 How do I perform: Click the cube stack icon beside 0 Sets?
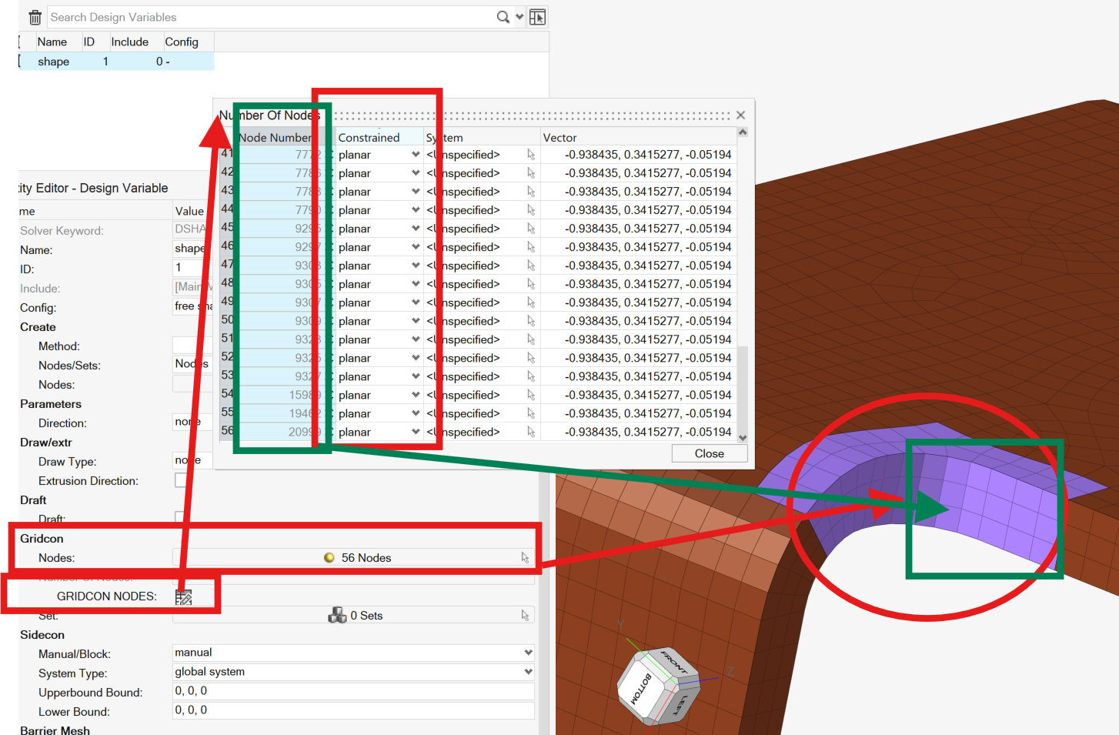coord(339,615)
